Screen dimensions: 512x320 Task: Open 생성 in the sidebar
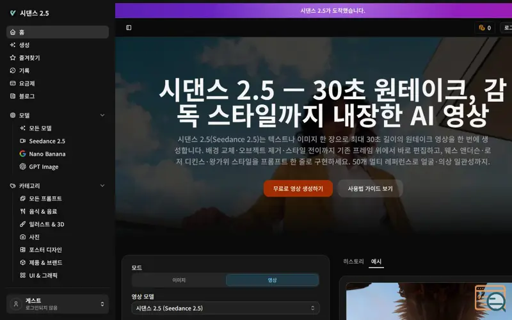[58, 45]
